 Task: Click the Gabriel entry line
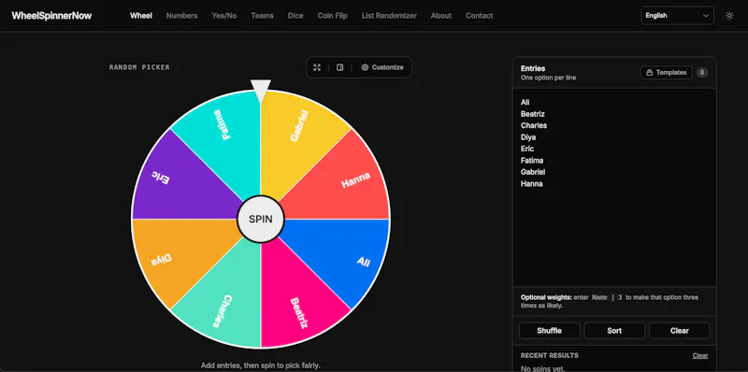[x=533, y=172]
